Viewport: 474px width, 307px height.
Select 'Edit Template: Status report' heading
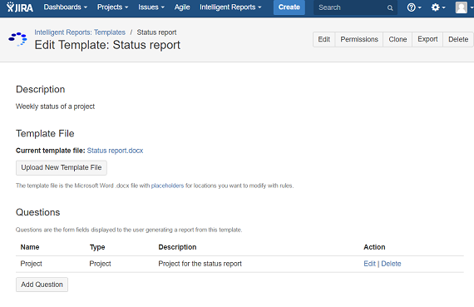click(107, 45)
